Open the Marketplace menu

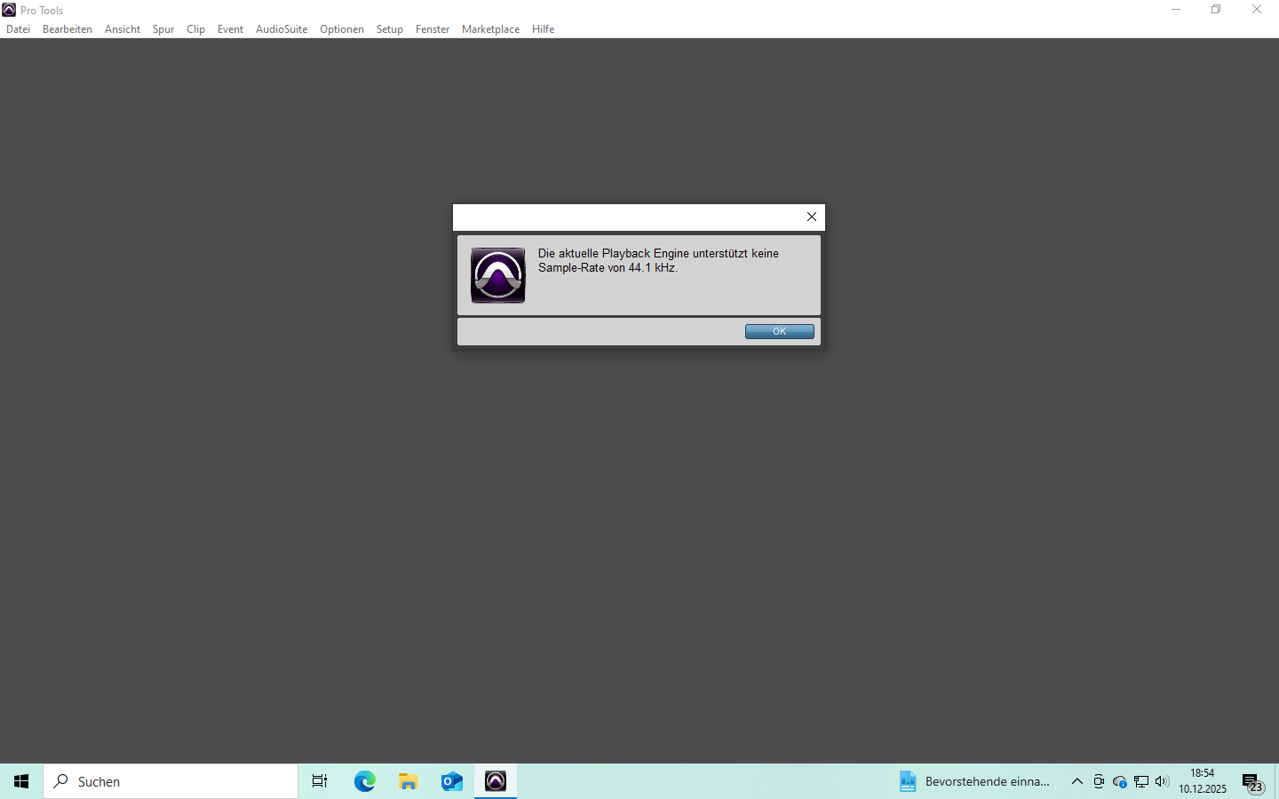(490, 29)
